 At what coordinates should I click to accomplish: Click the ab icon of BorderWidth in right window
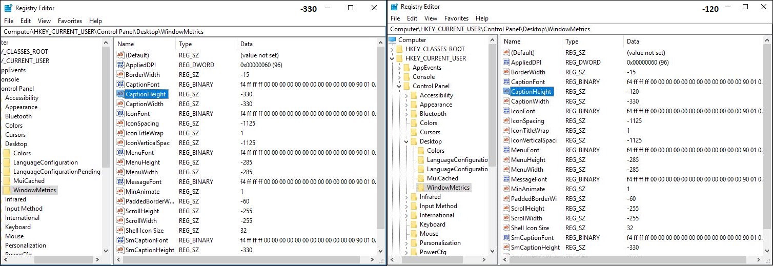(506, 72)
